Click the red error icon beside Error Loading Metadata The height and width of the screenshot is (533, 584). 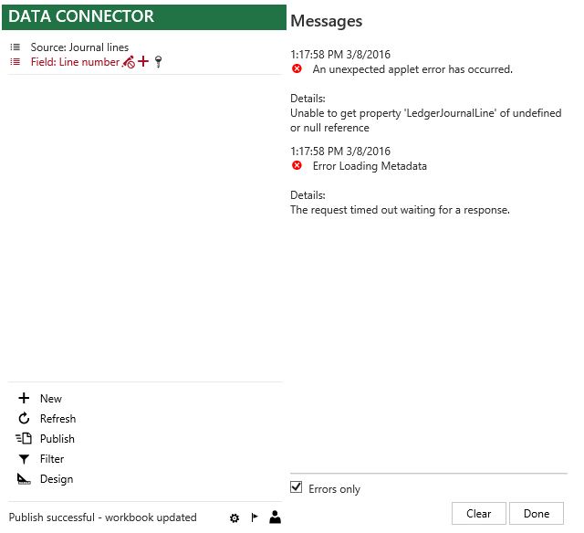coord(297,165)
